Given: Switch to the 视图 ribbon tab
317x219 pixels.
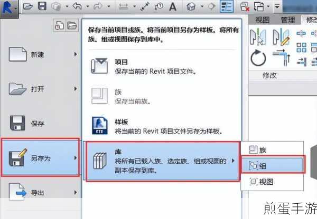Looking at the screenshot, I should (263, 20).
